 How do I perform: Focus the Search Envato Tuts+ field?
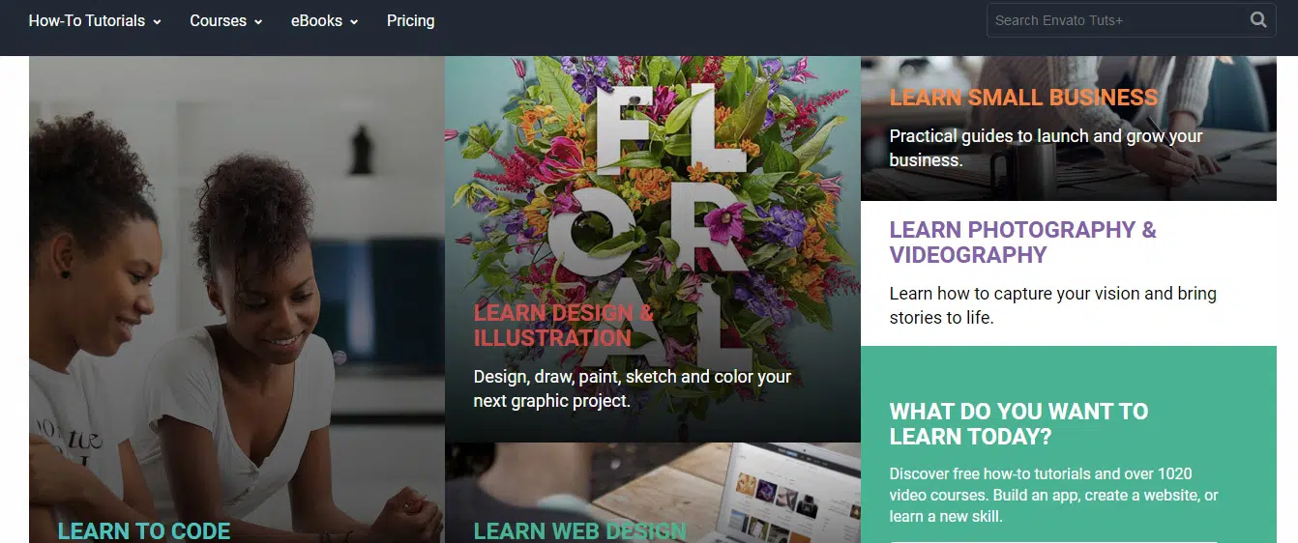click(1117, 20)
